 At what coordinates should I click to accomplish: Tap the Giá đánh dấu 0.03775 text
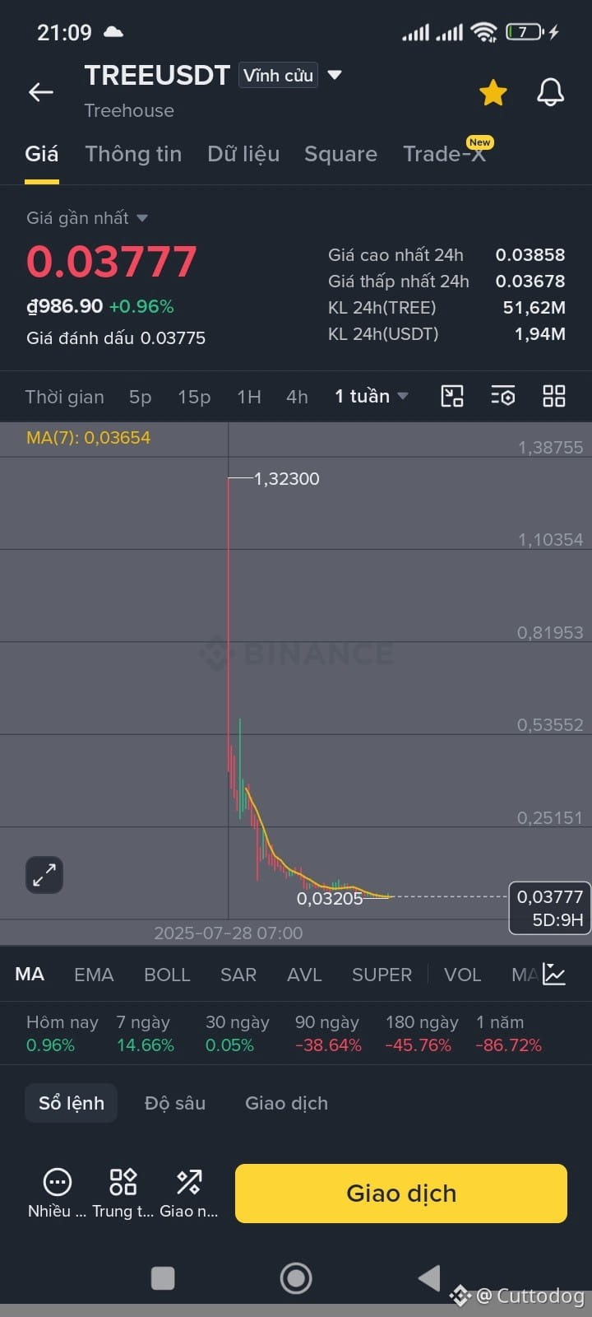tap(116, 338)
